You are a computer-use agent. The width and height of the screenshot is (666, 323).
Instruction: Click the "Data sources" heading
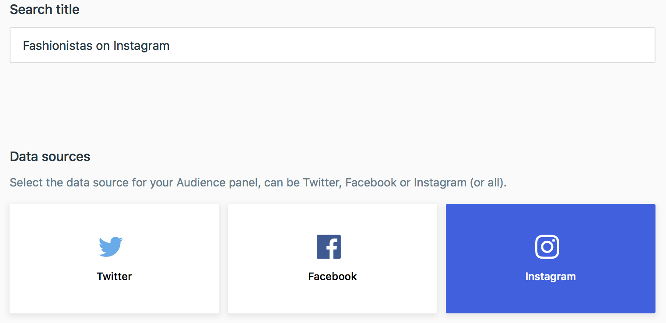pos(50,157)
